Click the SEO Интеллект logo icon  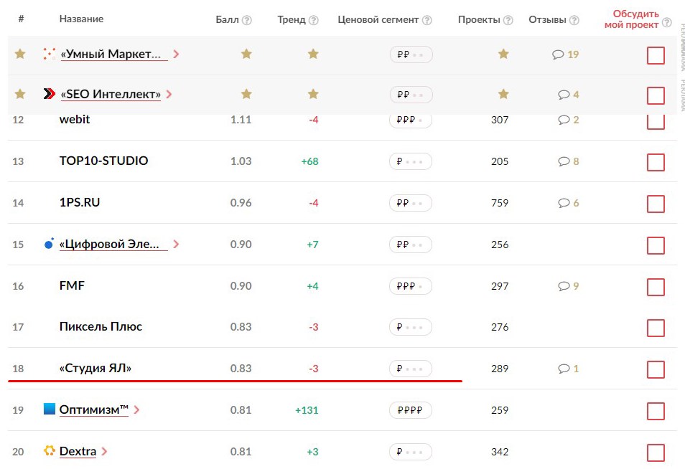coord(50,93)
